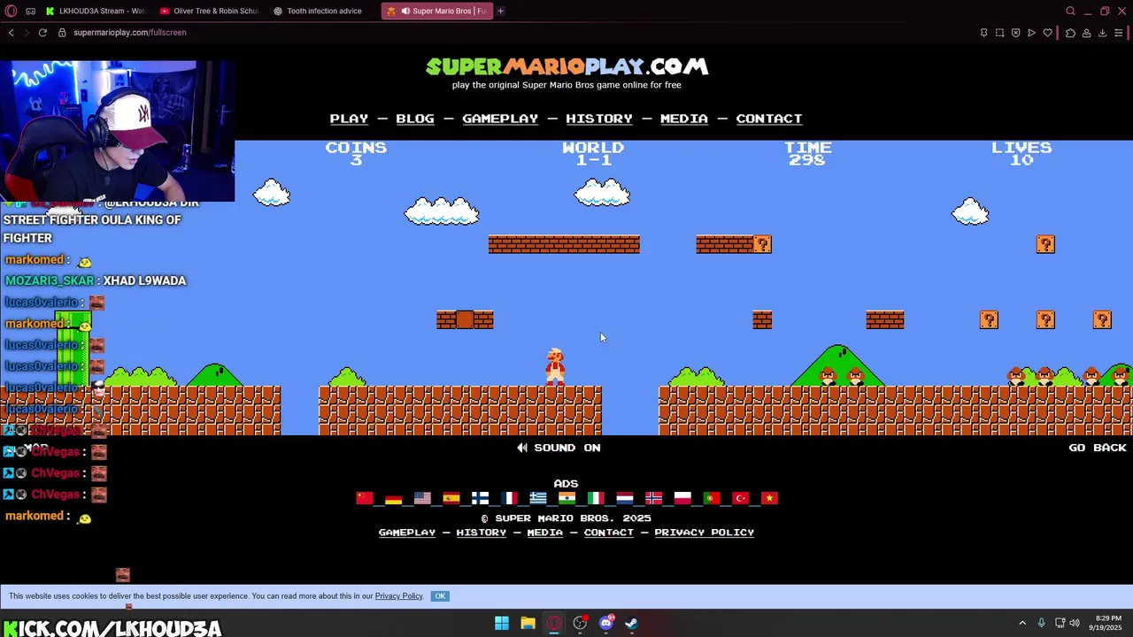Click the snapshot camera icon in toolbar
This screenshot has width=1133, height=637.
(x=1000, y=33)
